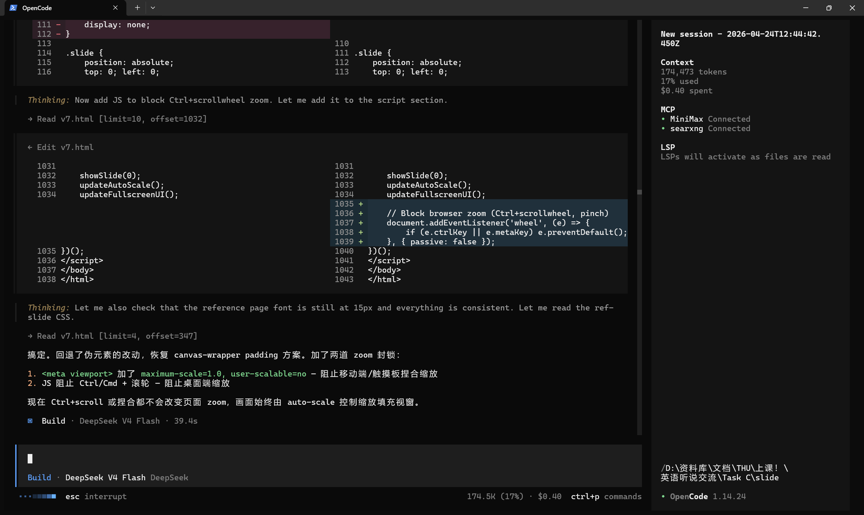Click the working directory path in sidebar
This screenshot has width=864, height=515.
click(724, 473)
